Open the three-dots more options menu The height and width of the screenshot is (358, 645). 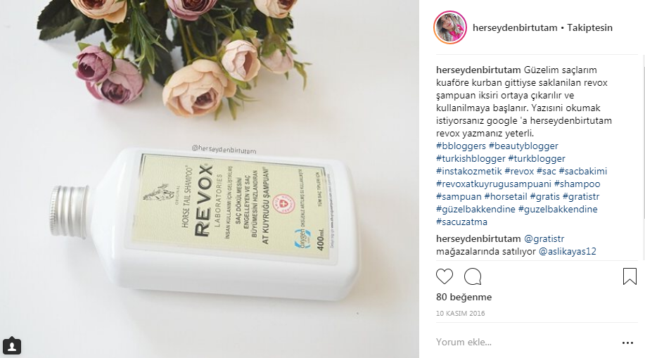[x=627, y=343]
